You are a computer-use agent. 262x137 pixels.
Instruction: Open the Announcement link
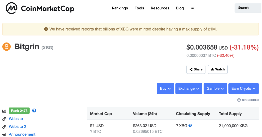[x=22, y=134]
